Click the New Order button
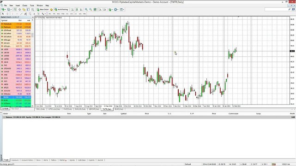This screenshot has height=166, width=296. 42,9
